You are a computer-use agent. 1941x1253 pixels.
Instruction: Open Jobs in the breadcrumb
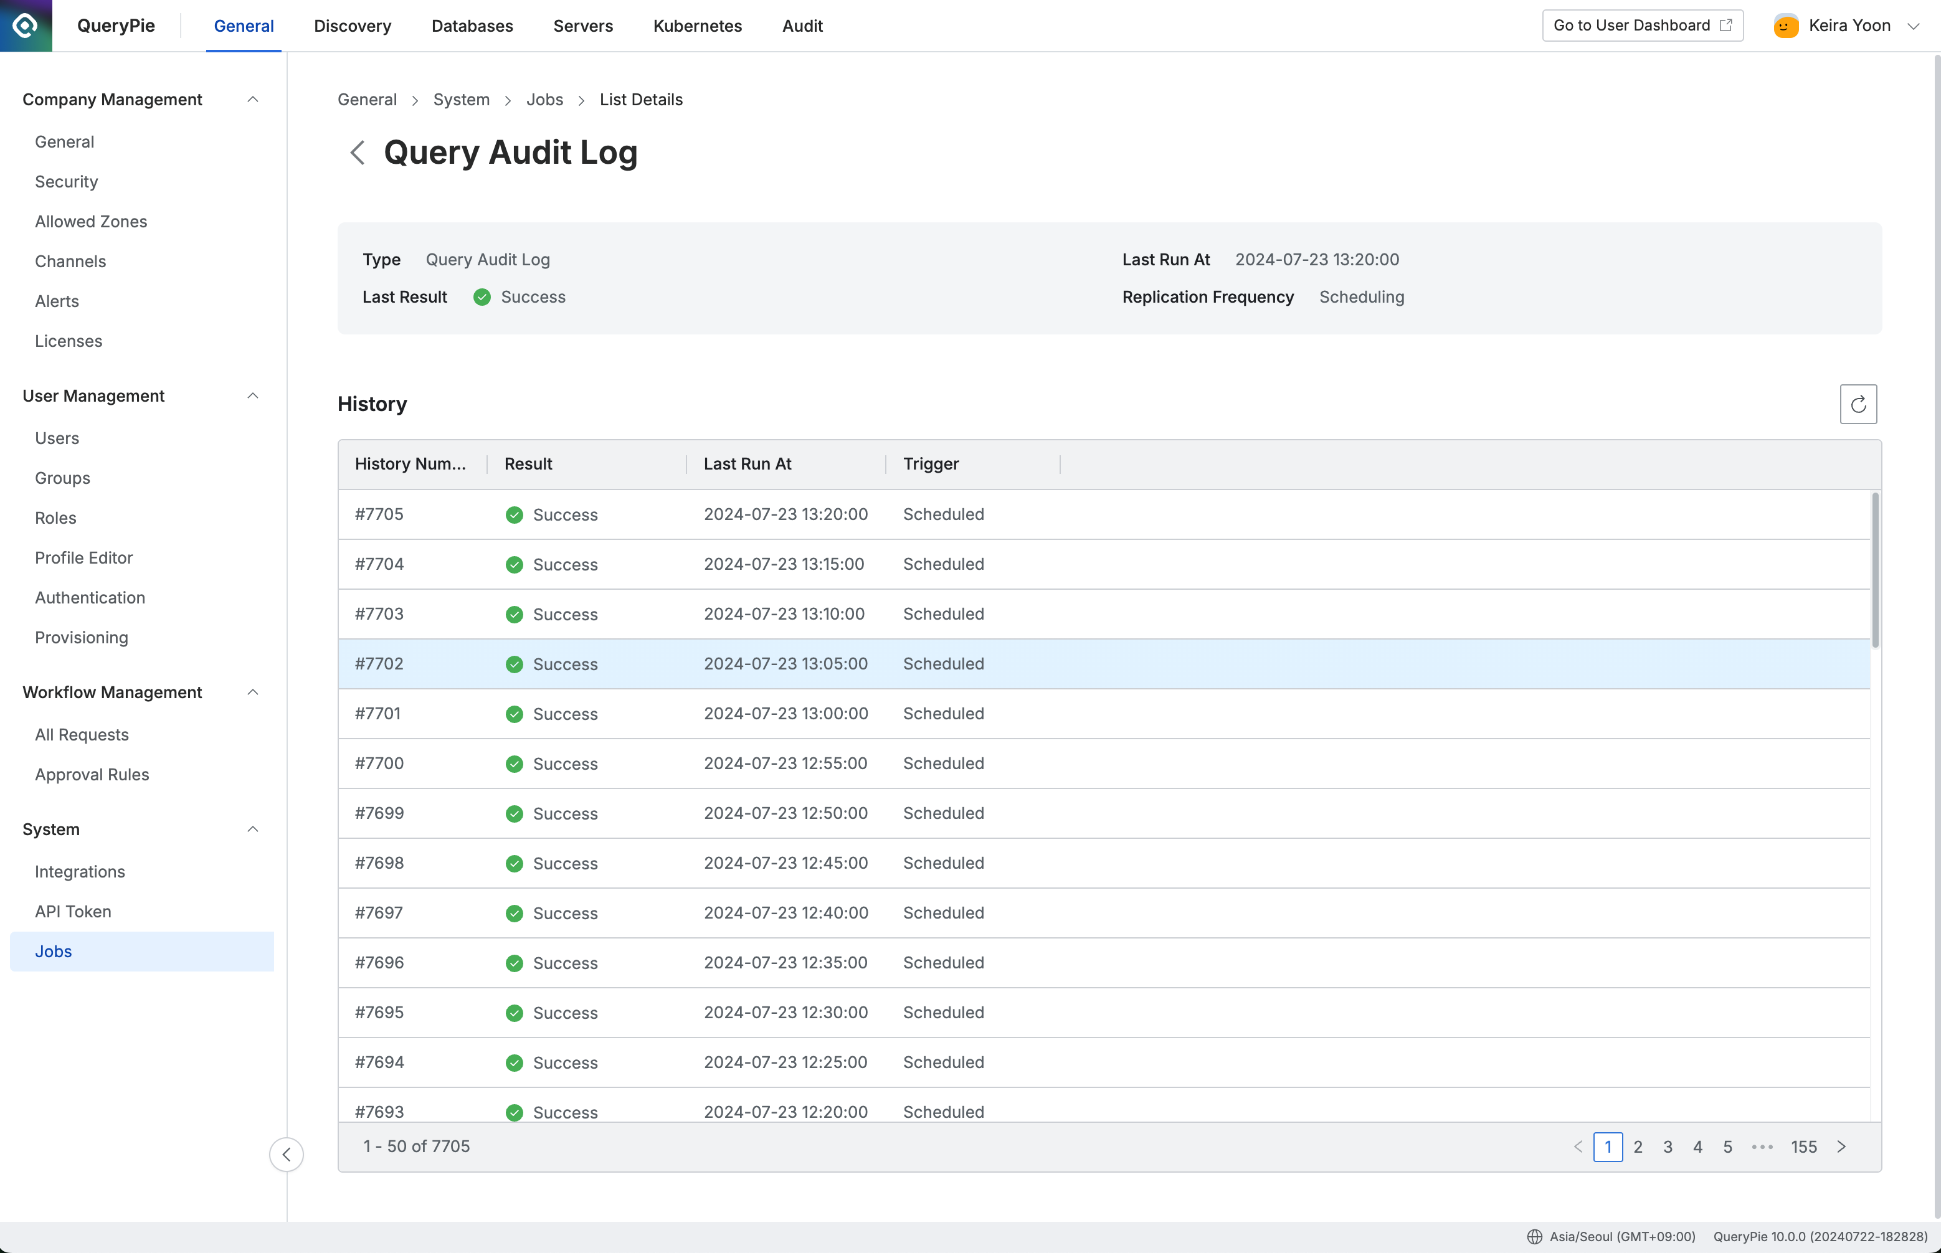[x=544, y=99]
